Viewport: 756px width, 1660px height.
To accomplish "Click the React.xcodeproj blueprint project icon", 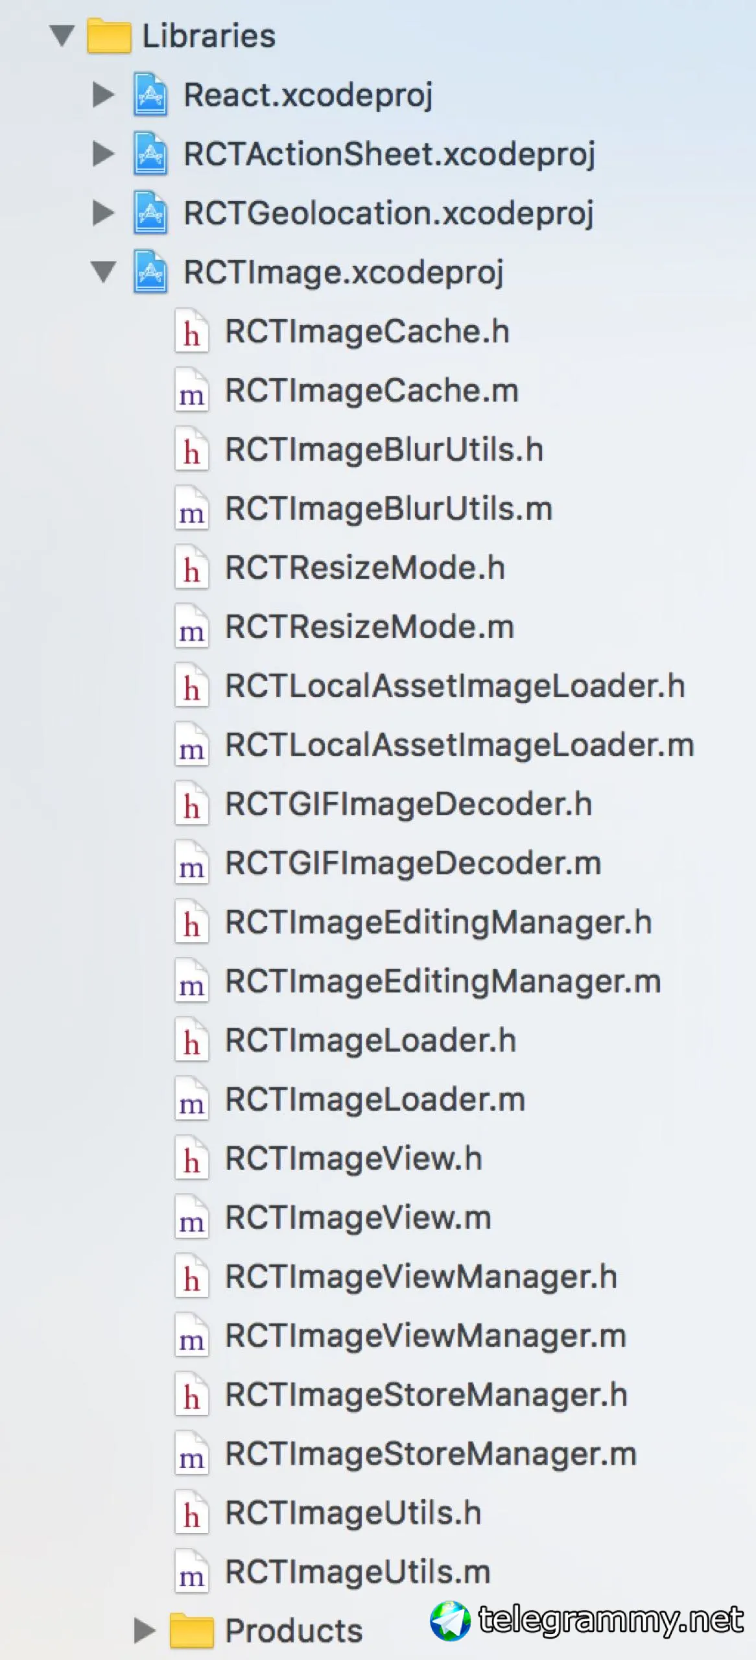I will (x=150, y=95).
